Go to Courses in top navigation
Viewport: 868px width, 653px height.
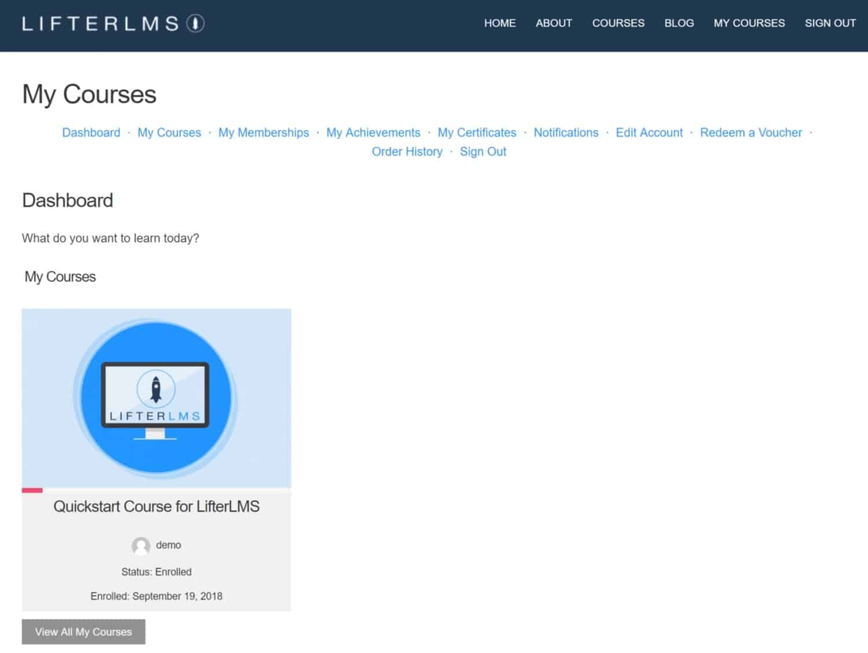click(x=618, y=23)
